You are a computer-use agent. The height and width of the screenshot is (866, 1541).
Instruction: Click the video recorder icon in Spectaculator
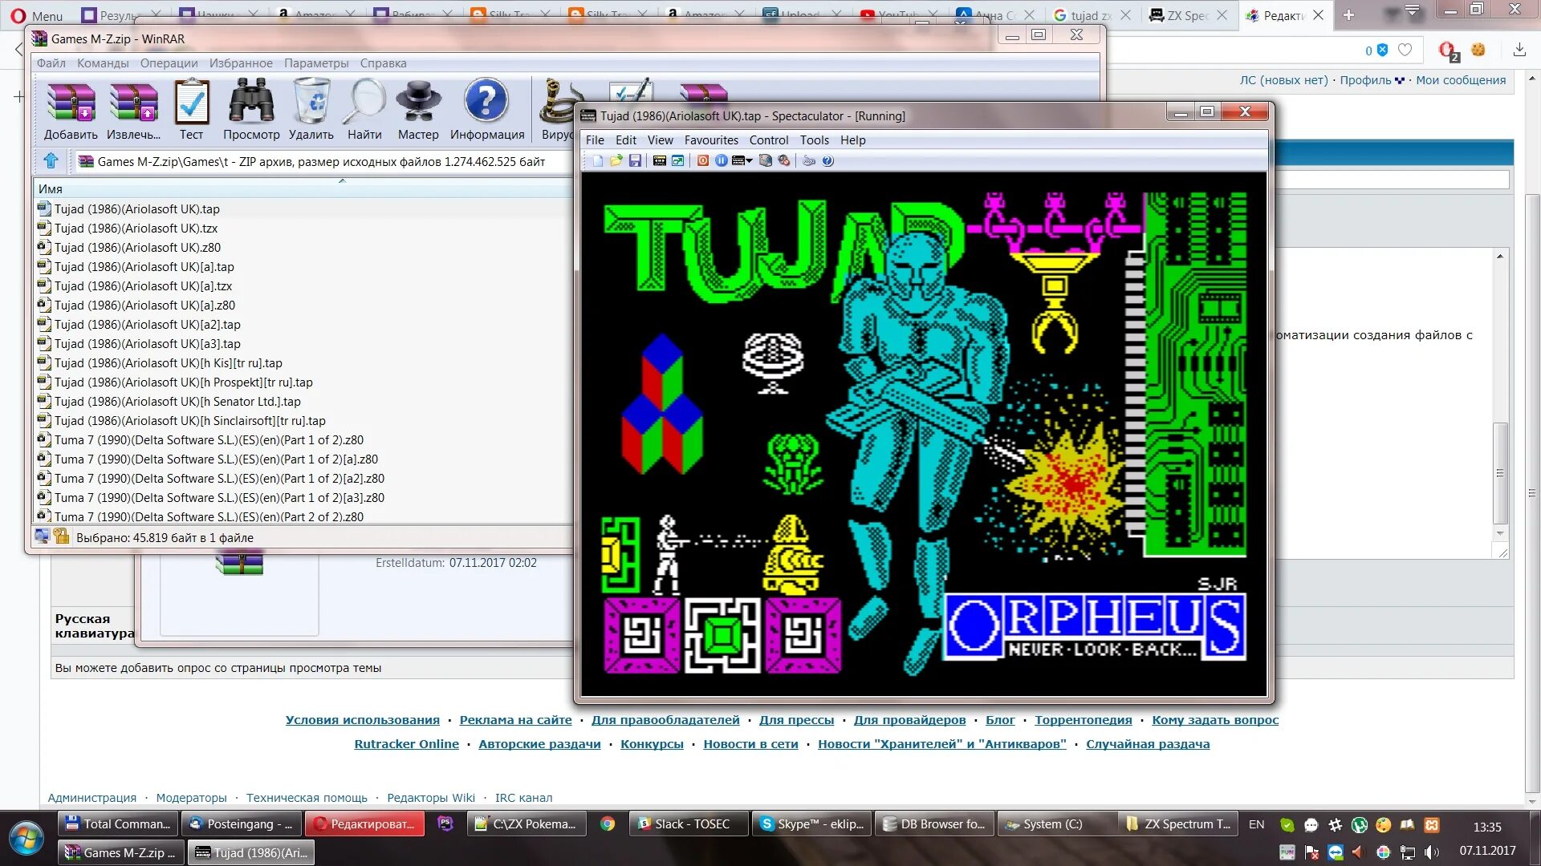tap(766, 160)
